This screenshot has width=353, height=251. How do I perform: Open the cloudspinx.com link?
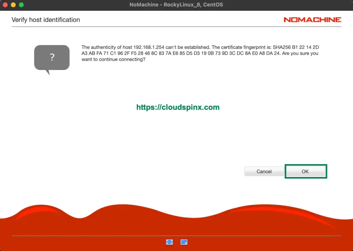click(x=178, y=108)
